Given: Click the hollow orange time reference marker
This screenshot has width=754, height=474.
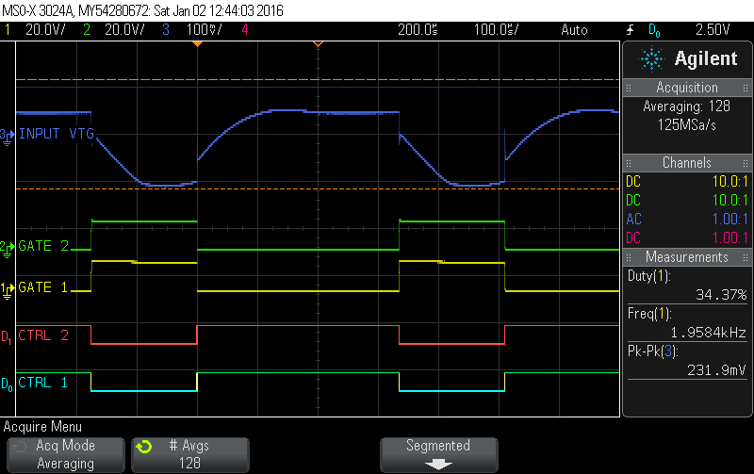Looking at the screenshot, I should (x=318, y=43).
